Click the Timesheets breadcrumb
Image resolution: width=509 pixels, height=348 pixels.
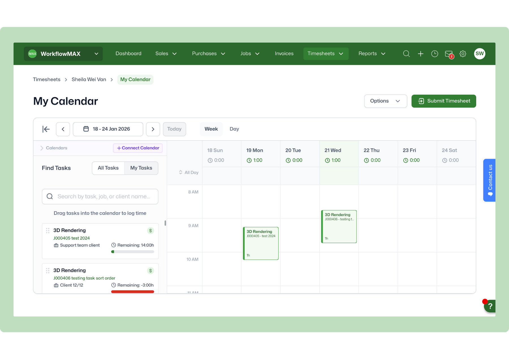pos(47,80)
